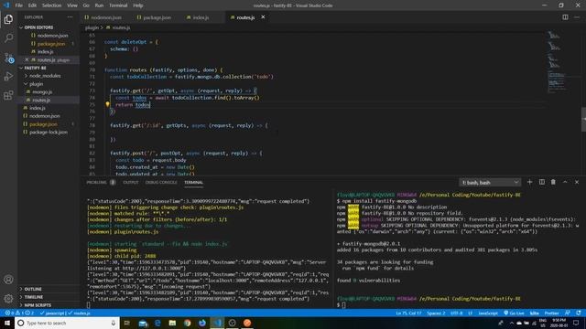Click the Ln 75, Col 17 indicator
The width and height of the screenshot is (586, 329).
[408, 313]
